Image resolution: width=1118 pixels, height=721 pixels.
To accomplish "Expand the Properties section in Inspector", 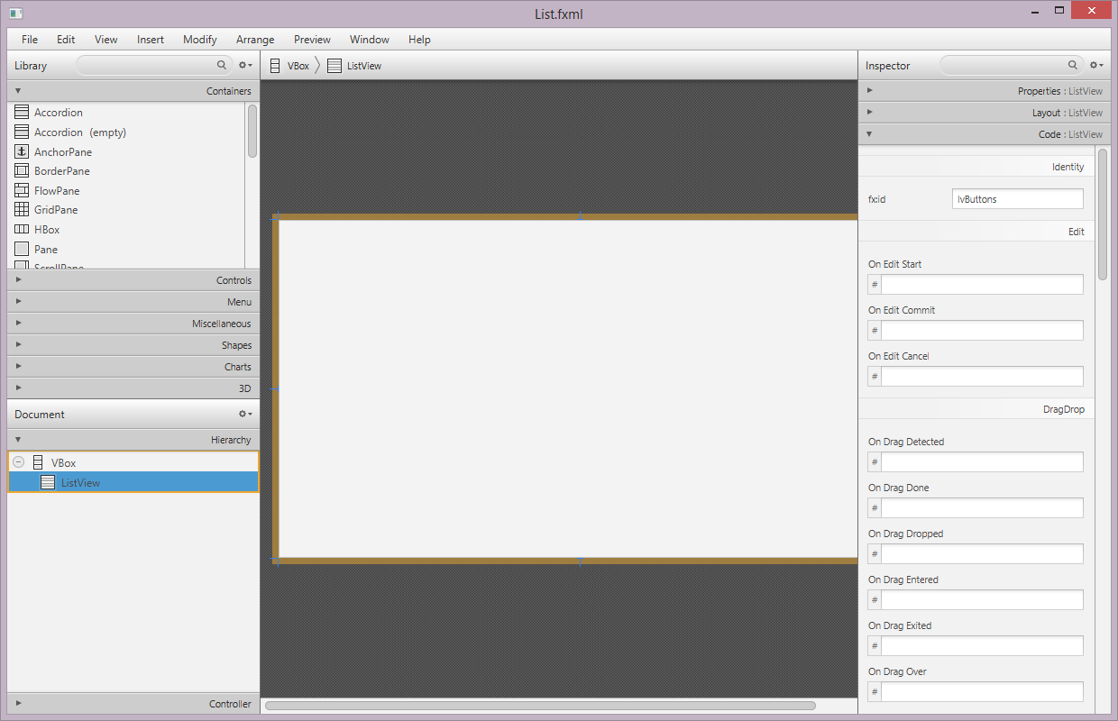I will click(868, 90).
